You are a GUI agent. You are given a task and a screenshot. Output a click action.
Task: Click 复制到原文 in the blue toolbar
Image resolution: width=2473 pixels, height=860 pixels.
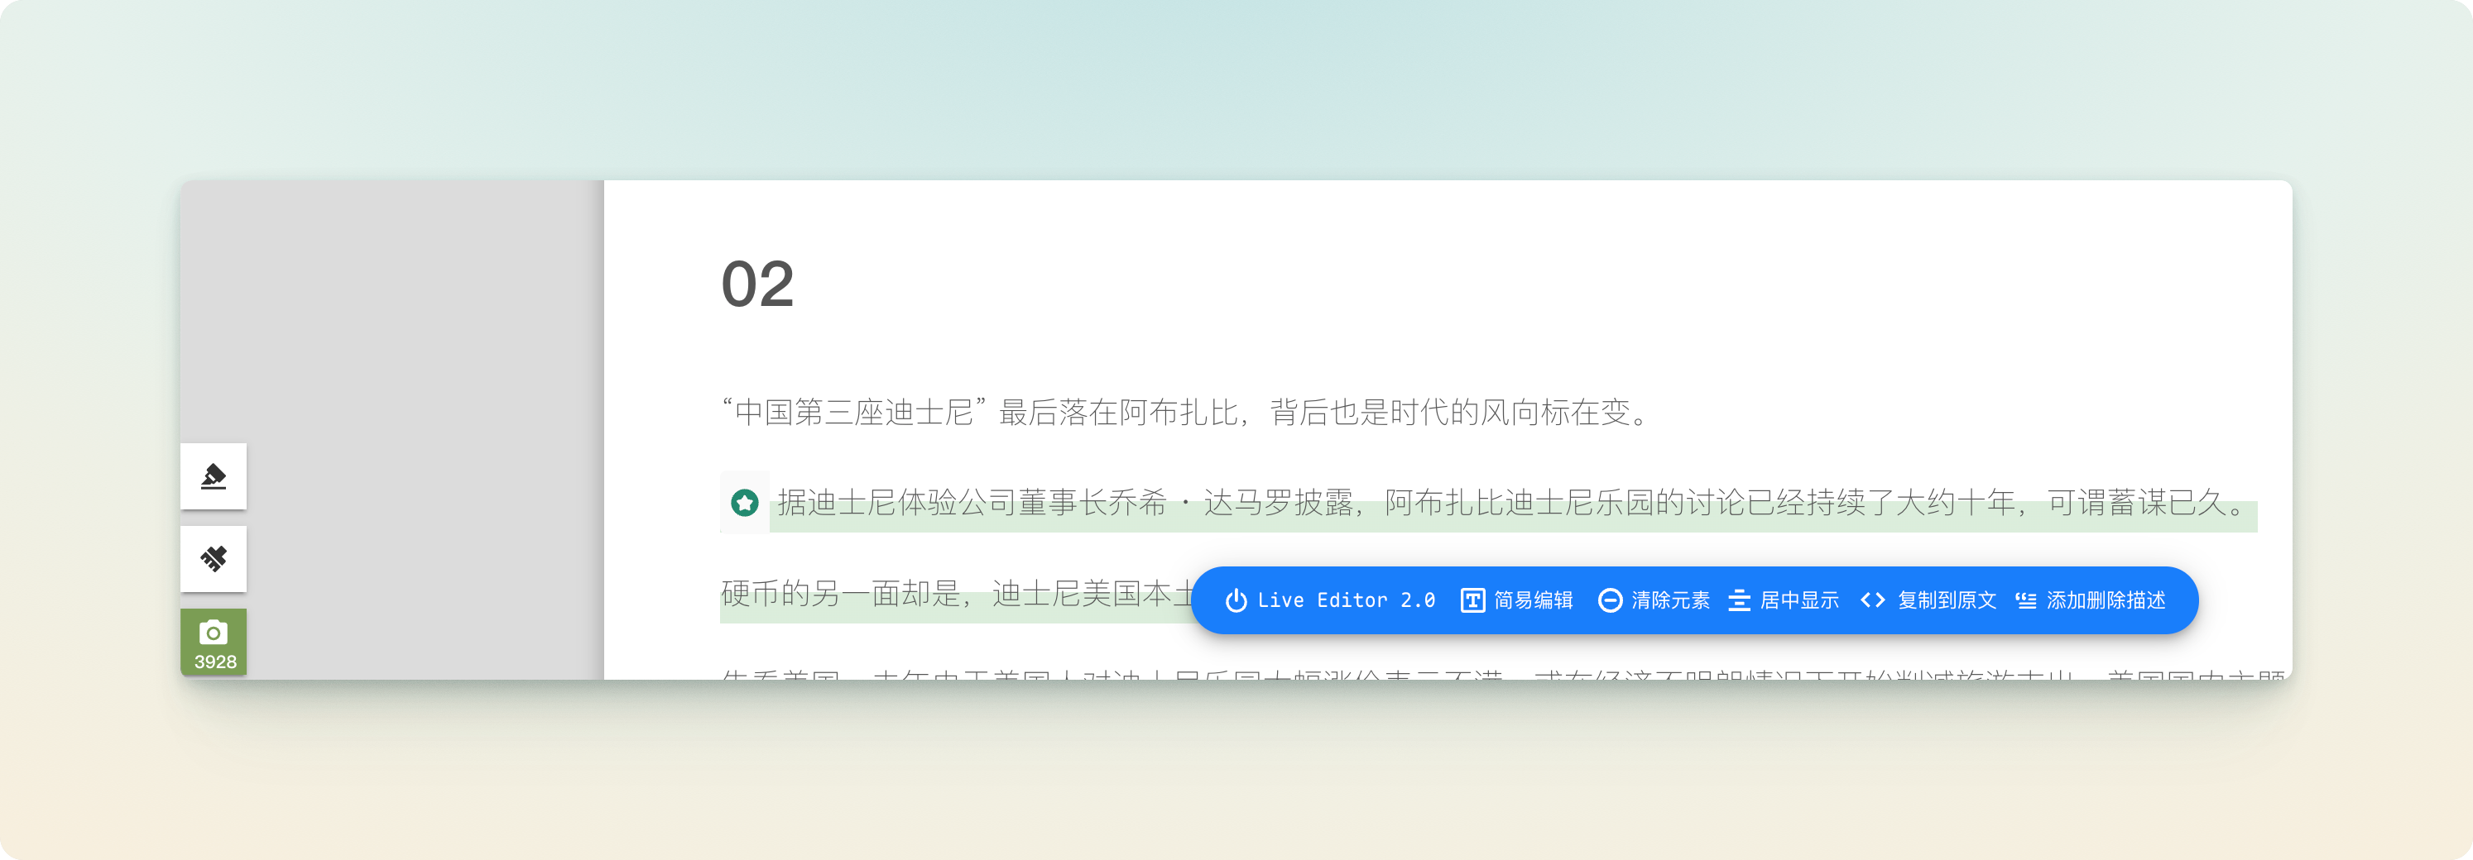click(x=1928, y=600)
